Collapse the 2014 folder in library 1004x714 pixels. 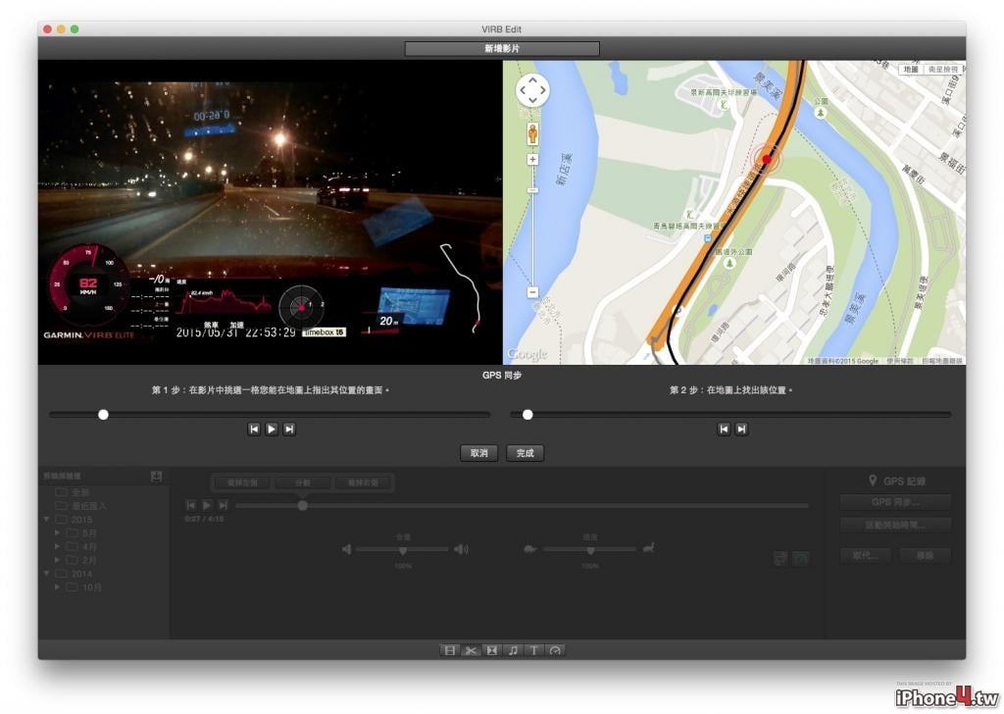pyautogui.click(x=47, y=573)
